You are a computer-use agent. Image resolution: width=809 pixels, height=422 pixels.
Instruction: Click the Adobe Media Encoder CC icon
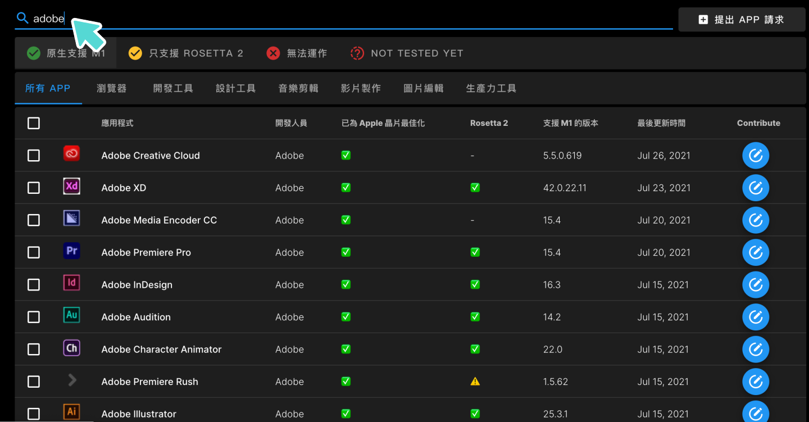71,218
